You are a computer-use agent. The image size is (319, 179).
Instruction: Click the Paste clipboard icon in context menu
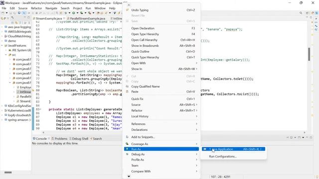pyautogui.click(x=128, y=91)
